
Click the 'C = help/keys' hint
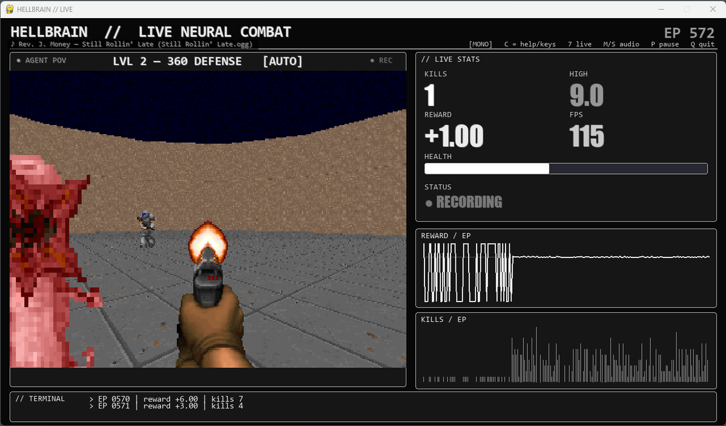530,44
